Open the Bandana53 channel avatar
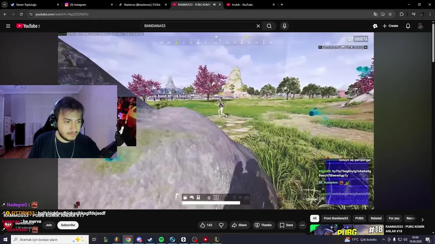 (x=8, y=224)
